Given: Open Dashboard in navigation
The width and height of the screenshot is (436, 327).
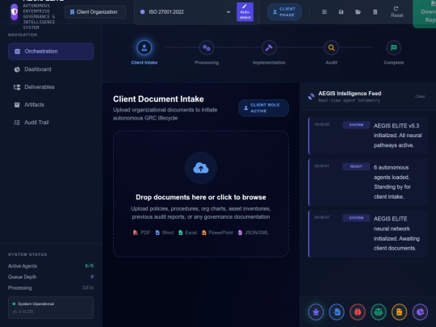Looking at the screenshot, I should (51, 69).
